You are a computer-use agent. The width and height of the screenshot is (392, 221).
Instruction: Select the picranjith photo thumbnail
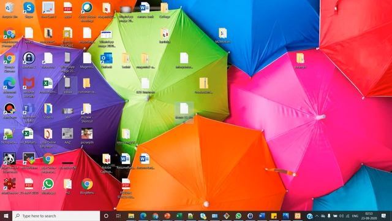87,136
